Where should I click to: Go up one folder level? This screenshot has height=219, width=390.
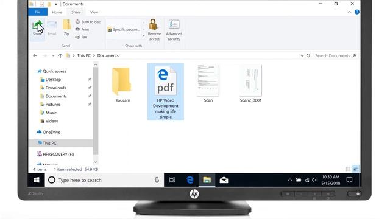tap(60, 55)
